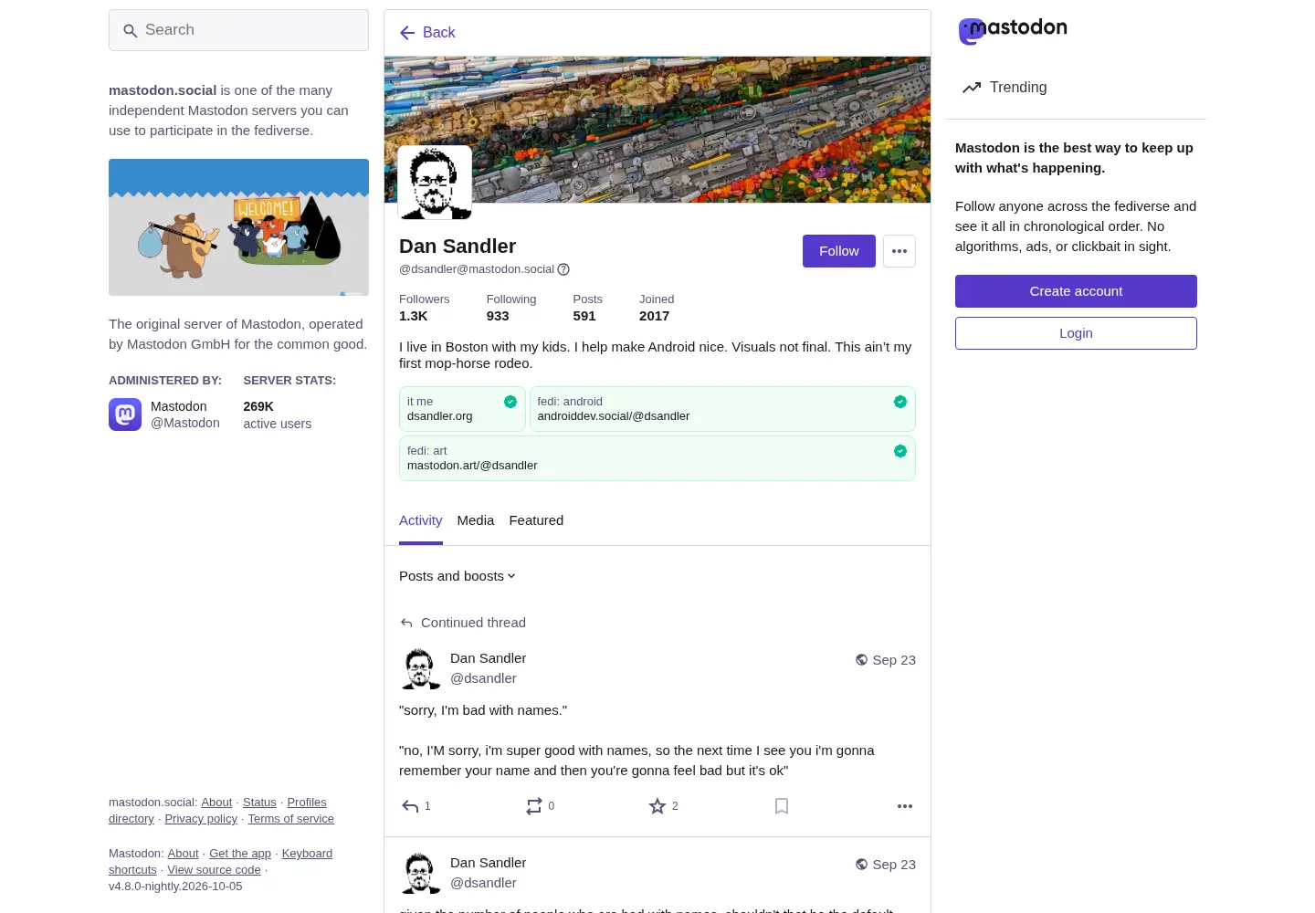1315x913 pixels.
Task: Open the profile header banner image
Action: 657,130
